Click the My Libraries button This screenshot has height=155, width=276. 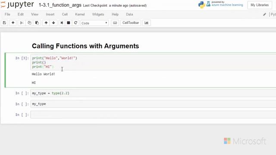coord(260,5)
